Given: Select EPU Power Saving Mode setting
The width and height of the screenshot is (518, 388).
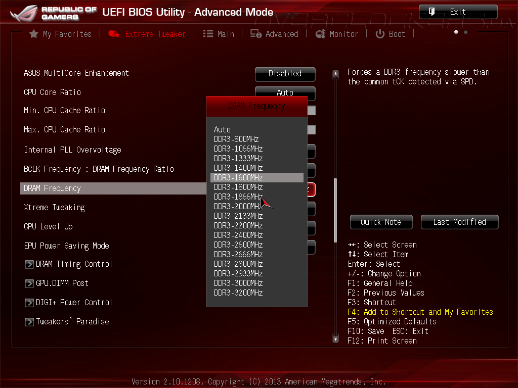Looking at the screenshot, I should 66,246.
